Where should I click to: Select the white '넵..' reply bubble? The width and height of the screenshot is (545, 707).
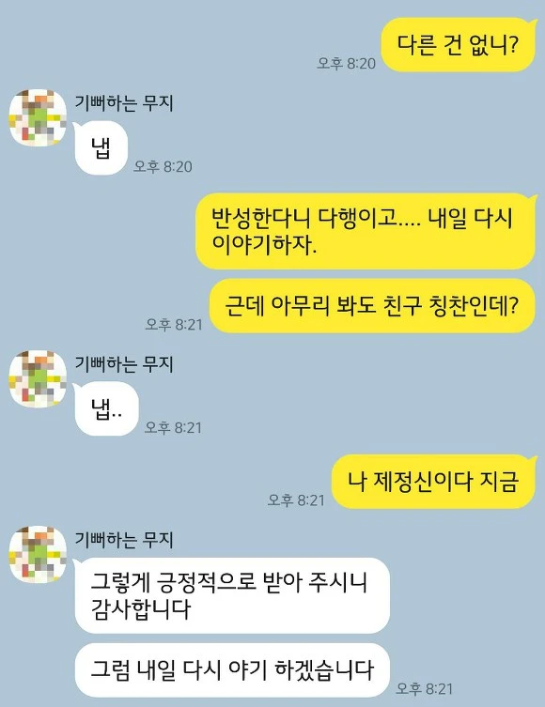pos(106,409)
